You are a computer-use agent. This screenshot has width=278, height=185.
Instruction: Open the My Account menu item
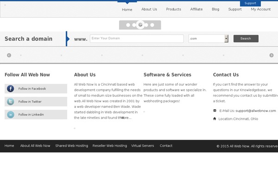260,9
